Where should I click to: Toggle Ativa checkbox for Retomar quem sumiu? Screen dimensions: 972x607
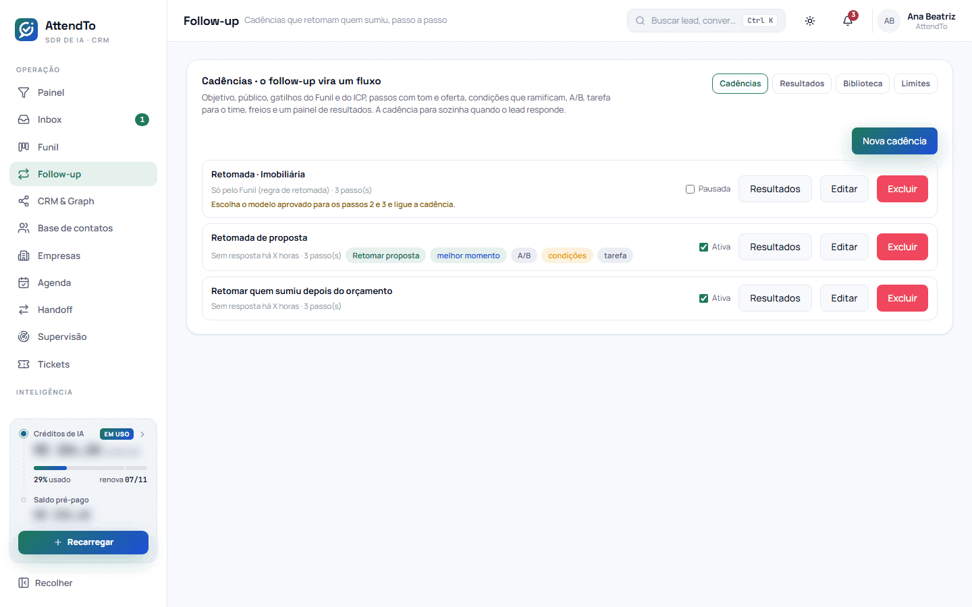pos(703,298)
